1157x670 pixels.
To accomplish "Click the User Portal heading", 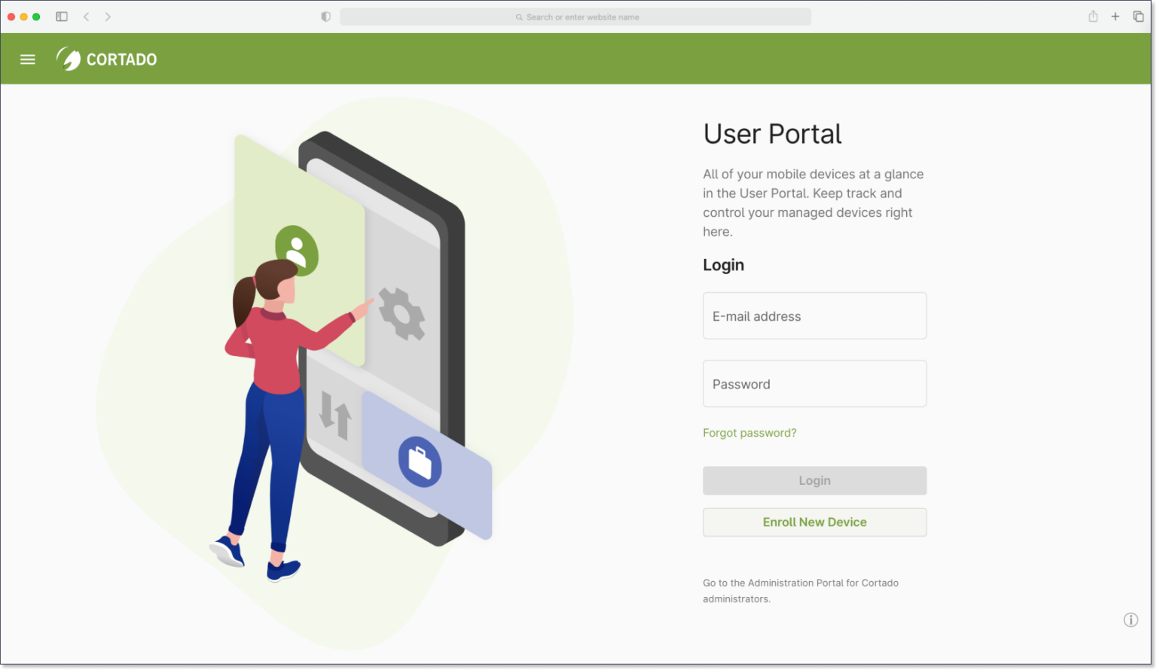I will click(x=771, y=134).
